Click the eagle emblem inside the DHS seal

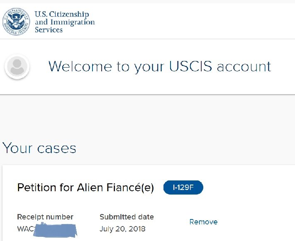point(16,21)
